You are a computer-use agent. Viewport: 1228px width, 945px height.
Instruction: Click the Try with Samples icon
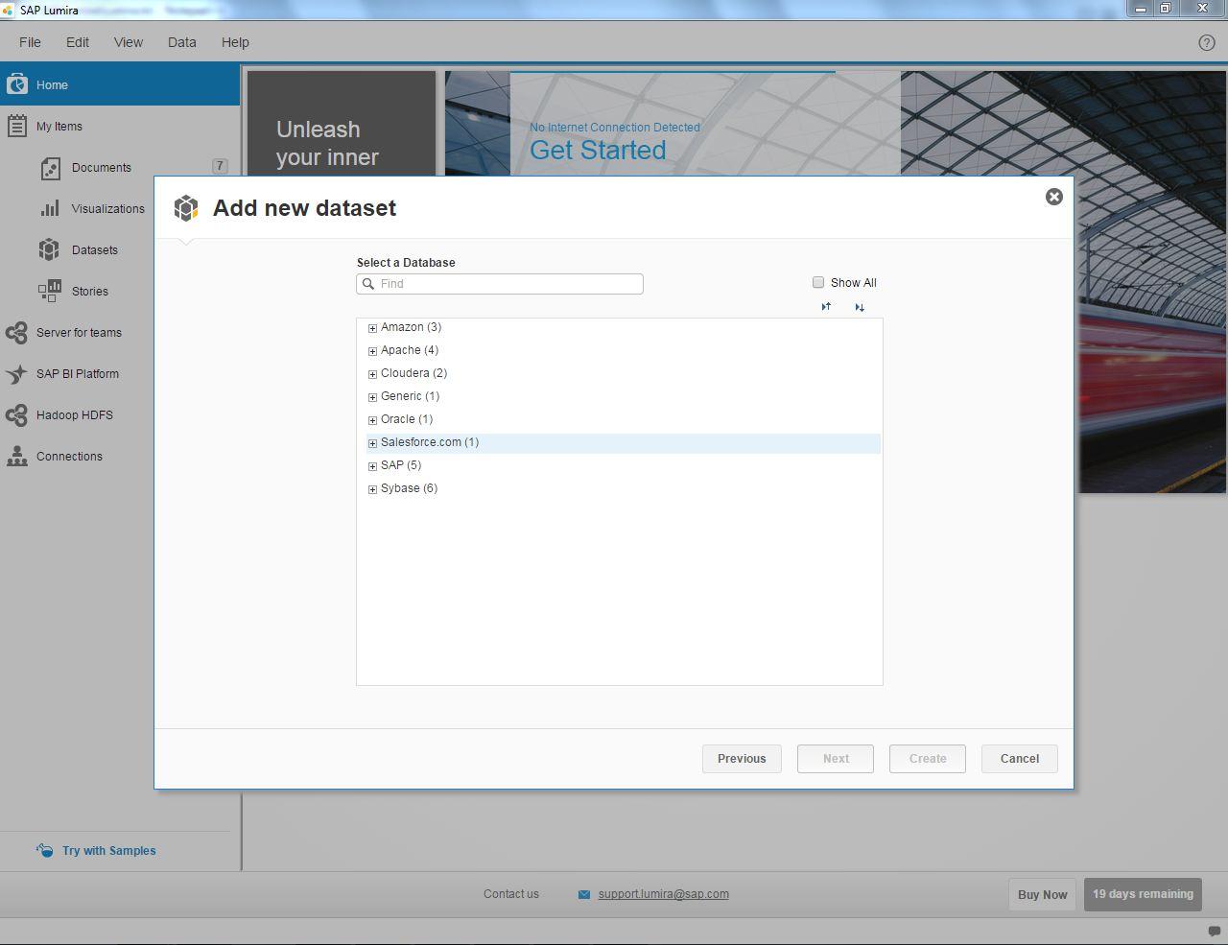coord(45,850)
